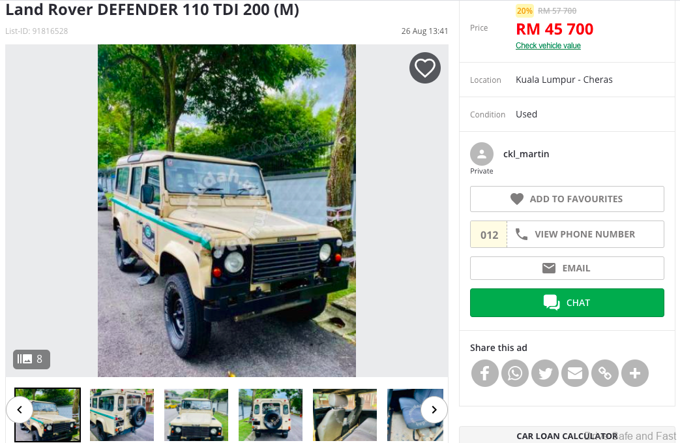
Task: Show next thumbnails with right arrow
Action: pyautogui.click(x=434, y=410)
